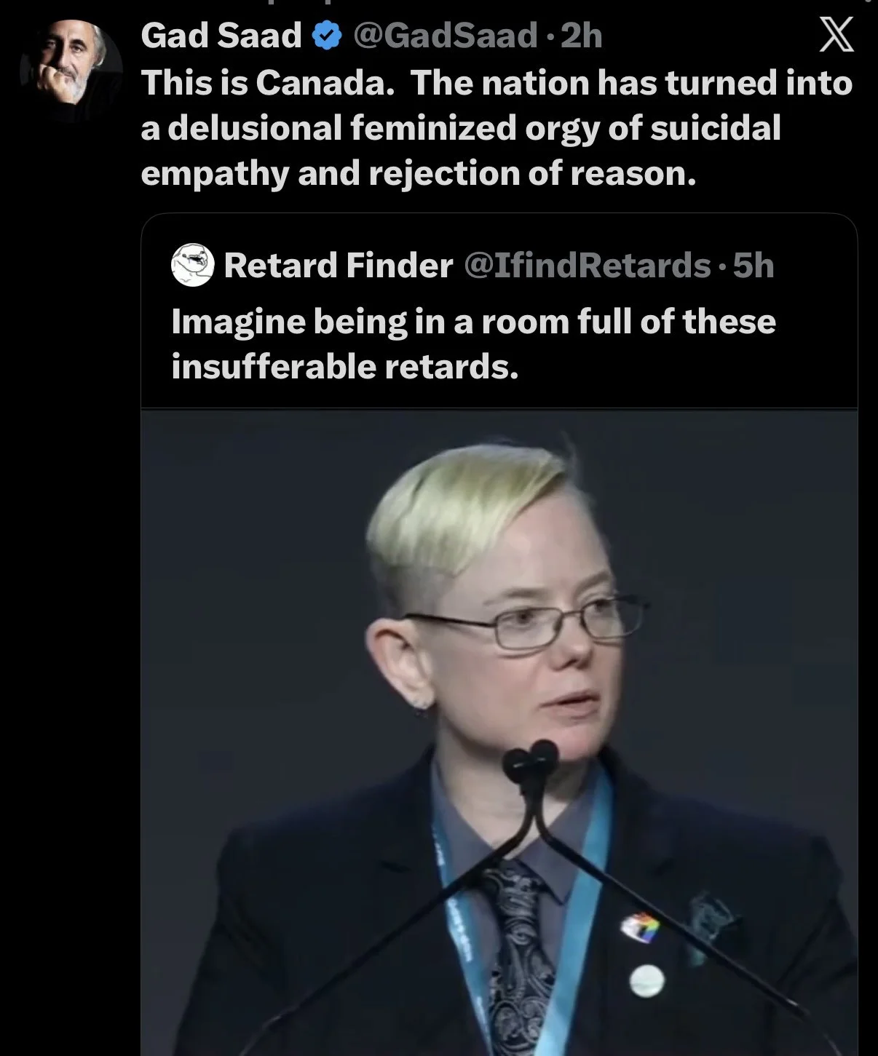The image size is (878, 1056).
Task: Open the Gad Saad display name link
Action: (221, 35)
